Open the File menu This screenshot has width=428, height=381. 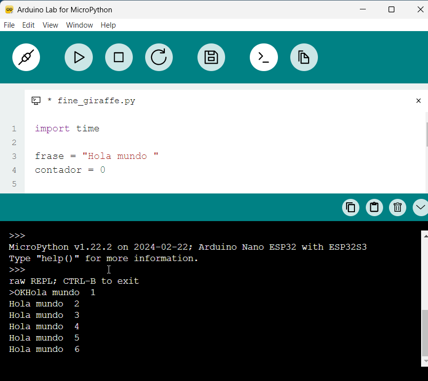click(x=9, y=25)
